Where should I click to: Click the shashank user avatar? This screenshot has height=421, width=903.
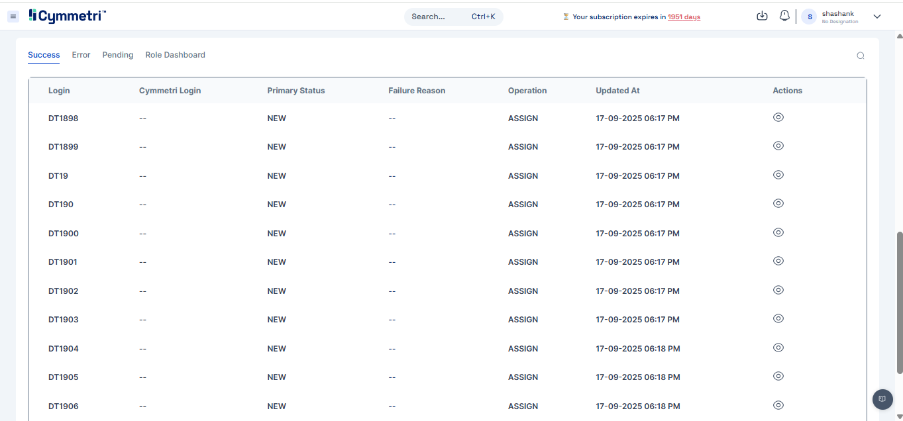pyautogui.click(x=809, y=17)
